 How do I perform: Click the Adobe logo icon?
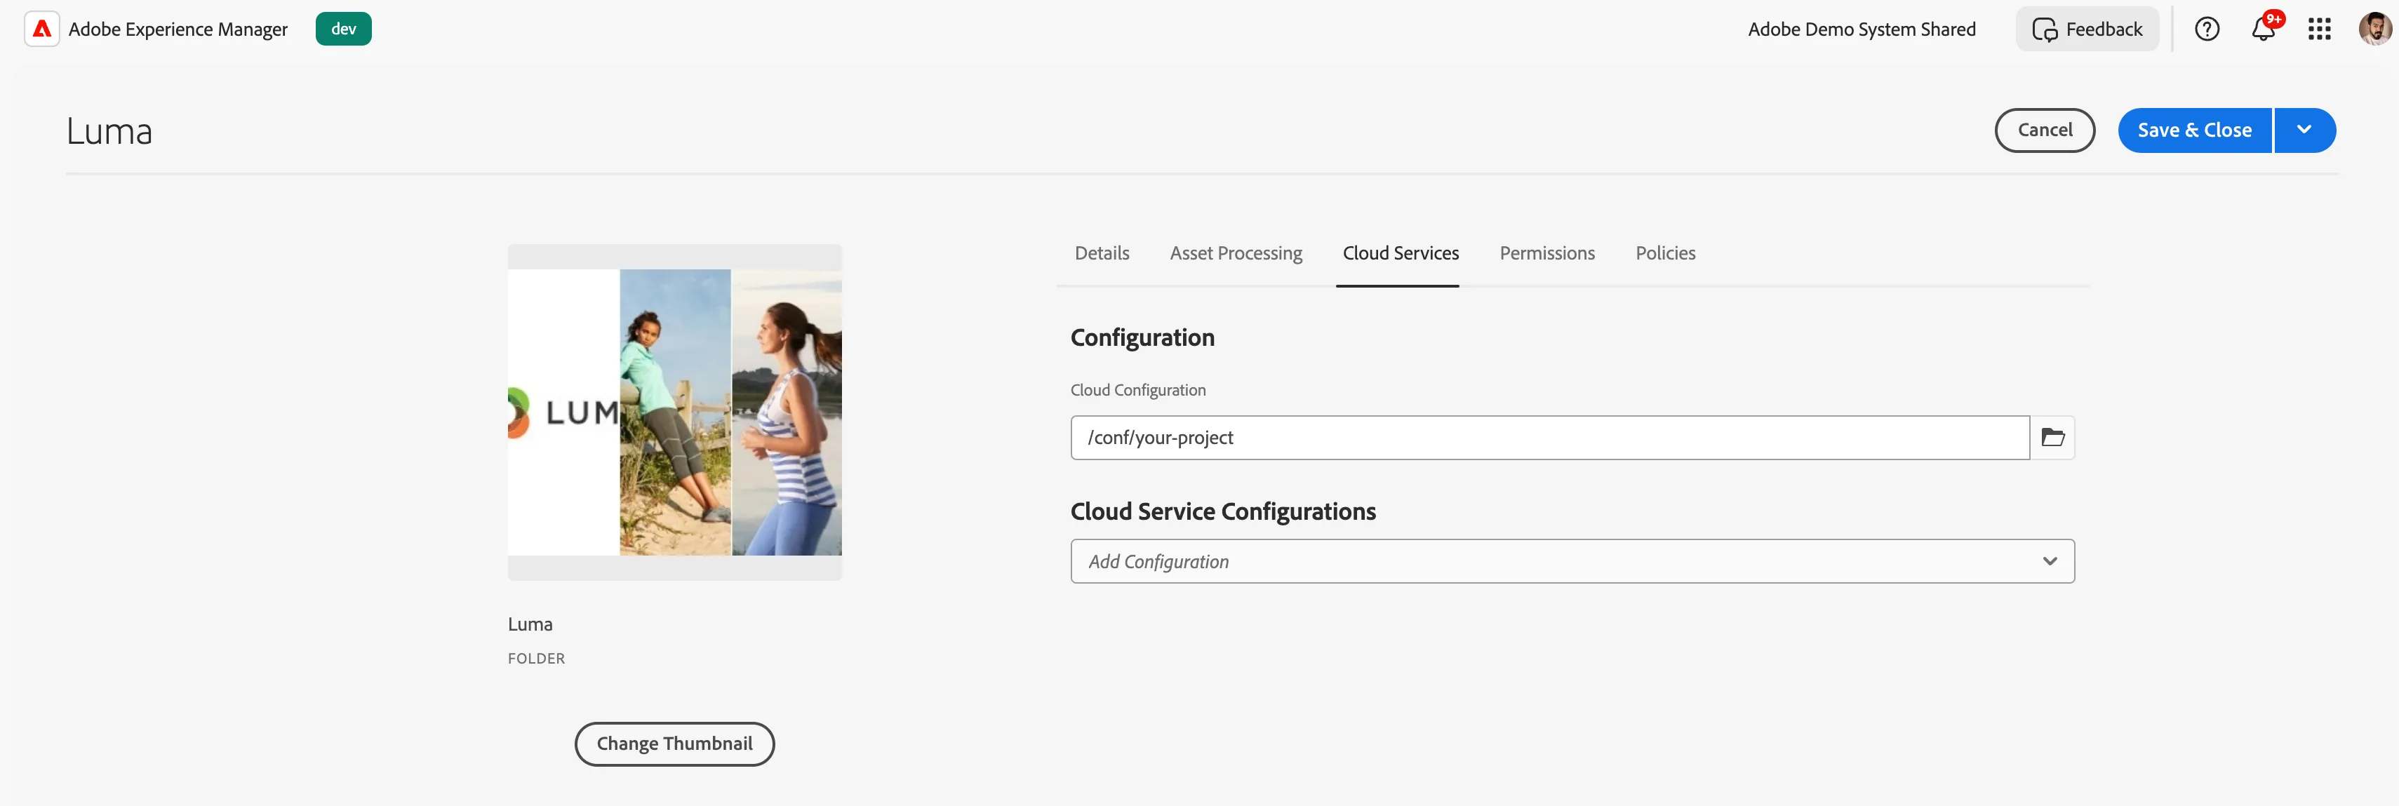pyautogui.click(x=42, y=29)
